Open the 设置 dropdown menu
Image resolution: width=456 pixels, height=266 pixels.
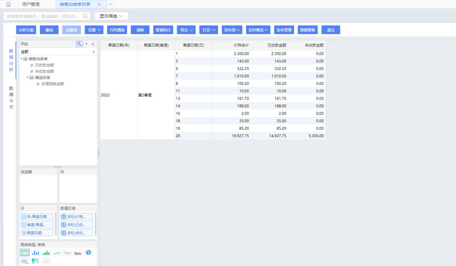[94, 30]
